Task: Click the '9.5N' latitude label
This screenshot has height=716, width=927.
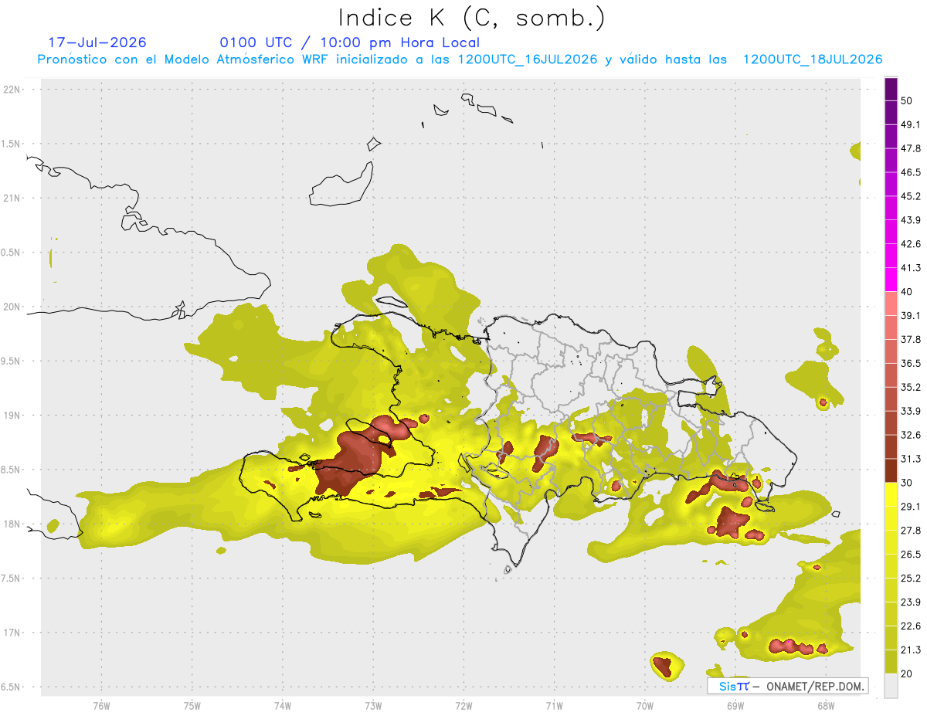Action: tap(12, 361)
